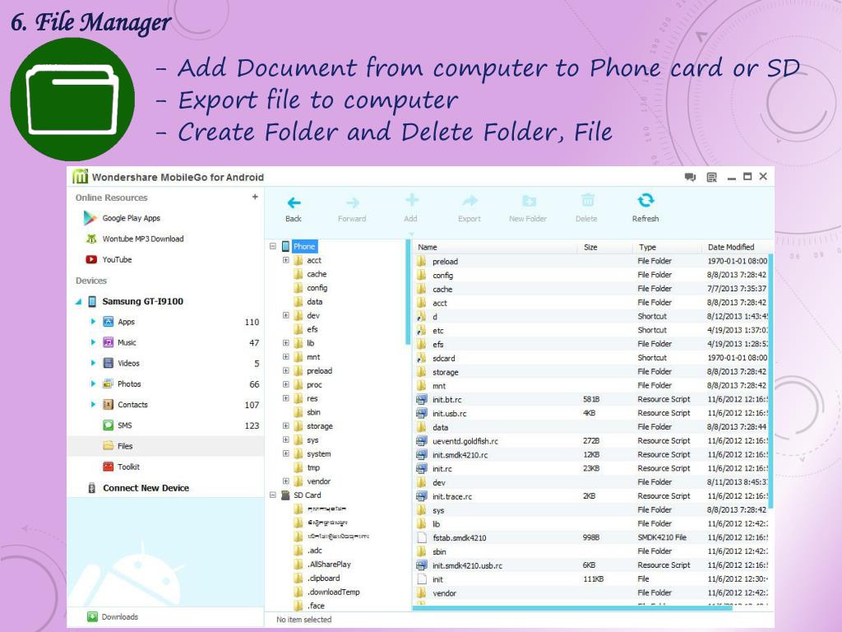Expand the dev folder node
Screen dimensions: 842x632
tap(285, 315)
